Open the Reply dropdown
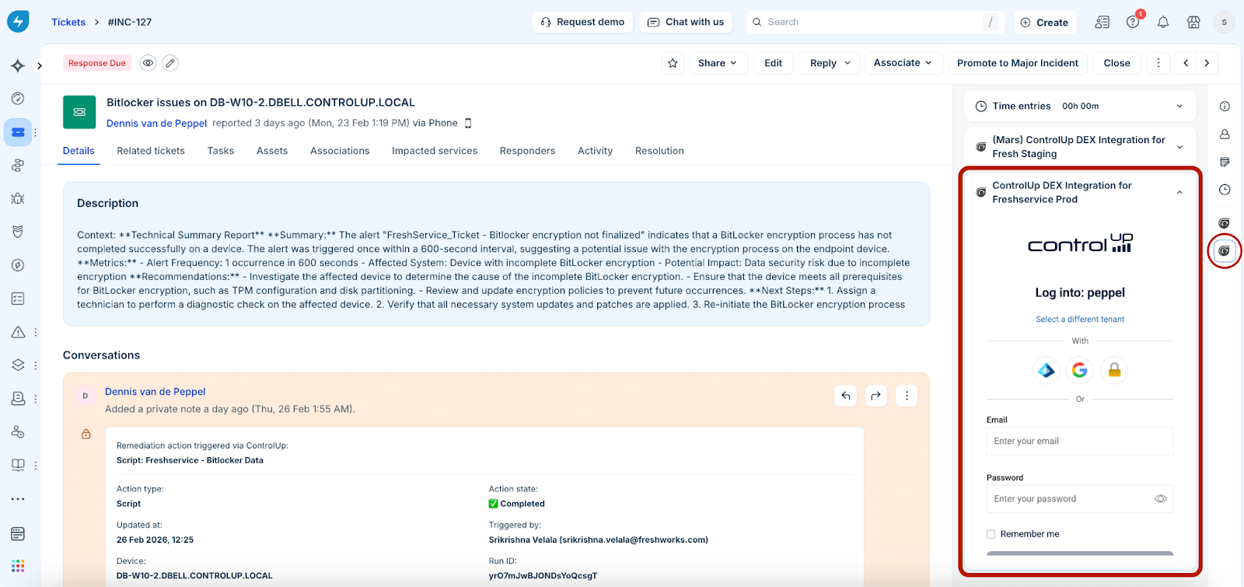The height and width of the screenshot is (587, 1244). [x=830, y=63]
